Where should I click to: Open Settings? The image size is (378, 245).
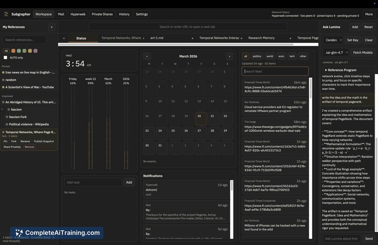[x=142, y=14]
